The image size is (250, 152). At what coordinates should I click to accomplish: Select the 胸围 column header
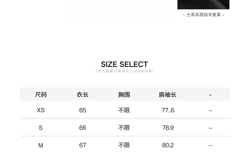tap(124, 95)
